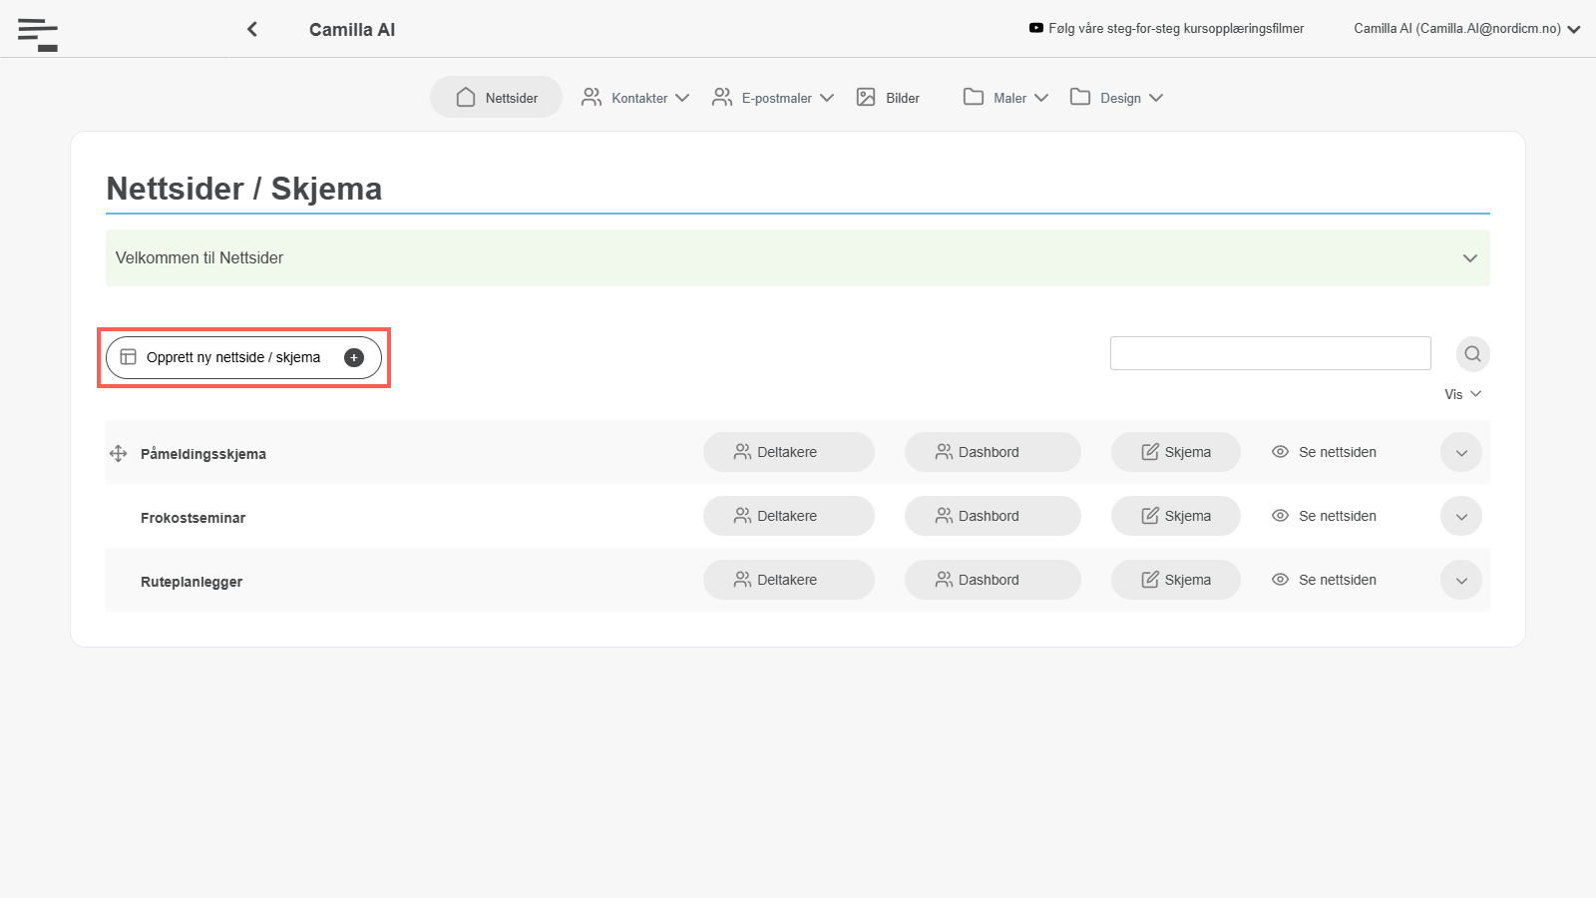Click the move handle icon for Påmeldingsskjema
1596x898 pixels.
118,454
